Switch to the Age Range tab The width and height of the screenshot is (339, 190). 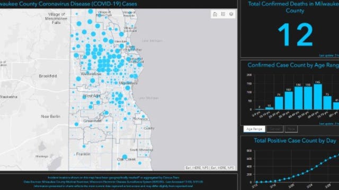[254, 129]
